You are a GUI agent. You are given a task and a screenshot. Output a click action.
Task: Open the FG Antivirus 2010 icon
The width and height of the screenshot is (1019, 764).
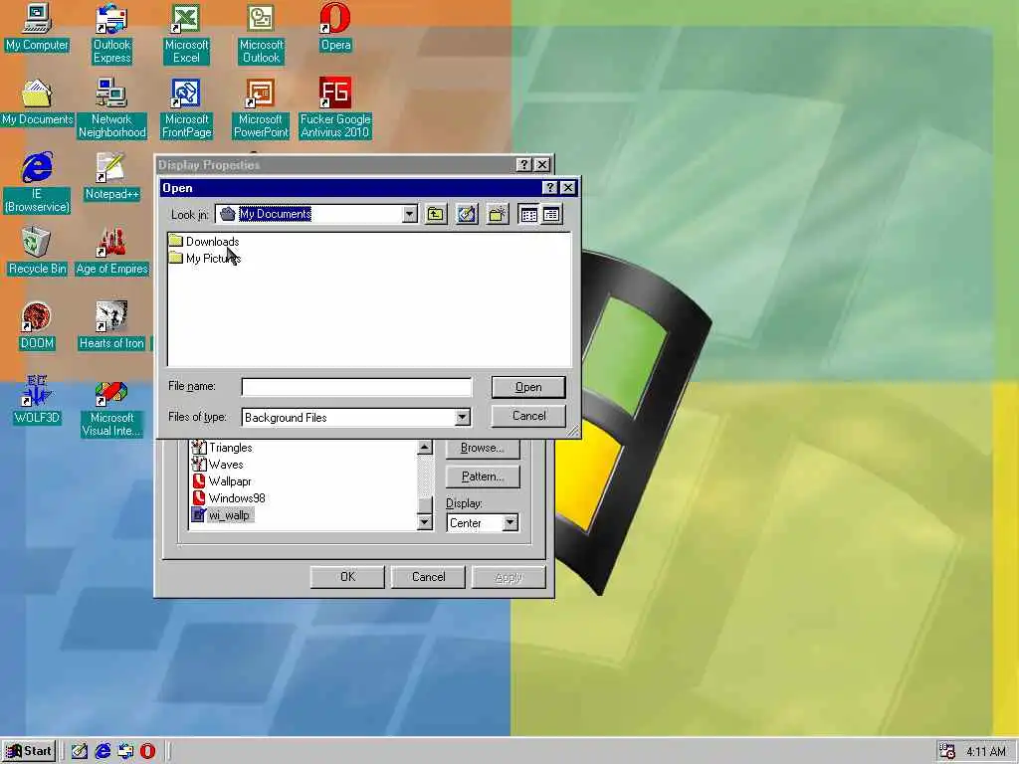tap(335, 108)
